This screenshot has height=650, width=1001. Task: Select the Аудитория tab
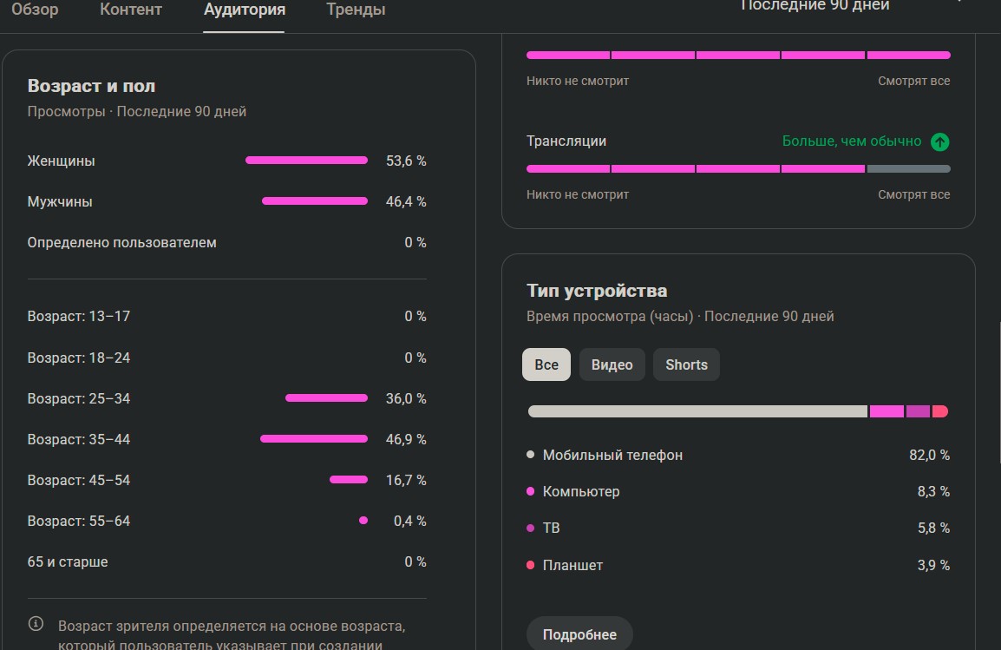point(244,10)
